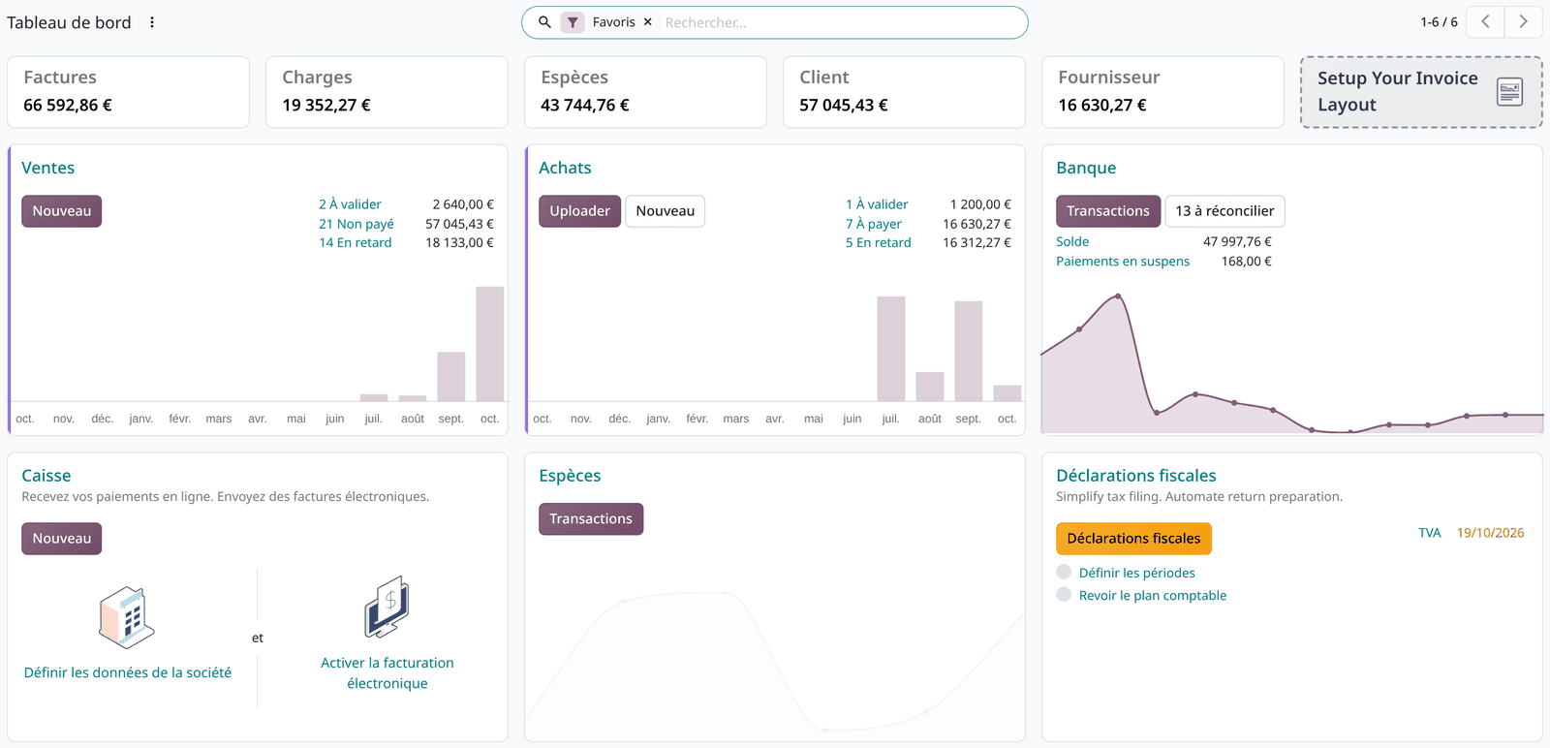Open Activer la facturation électronique link
The image size is (1550, 748).
tap(387, 673)
